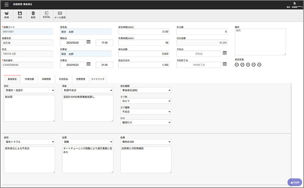Open the 保全種類 dropdown
The height and width of the screenshot is (188, 304).
click(x=146, y=90)
